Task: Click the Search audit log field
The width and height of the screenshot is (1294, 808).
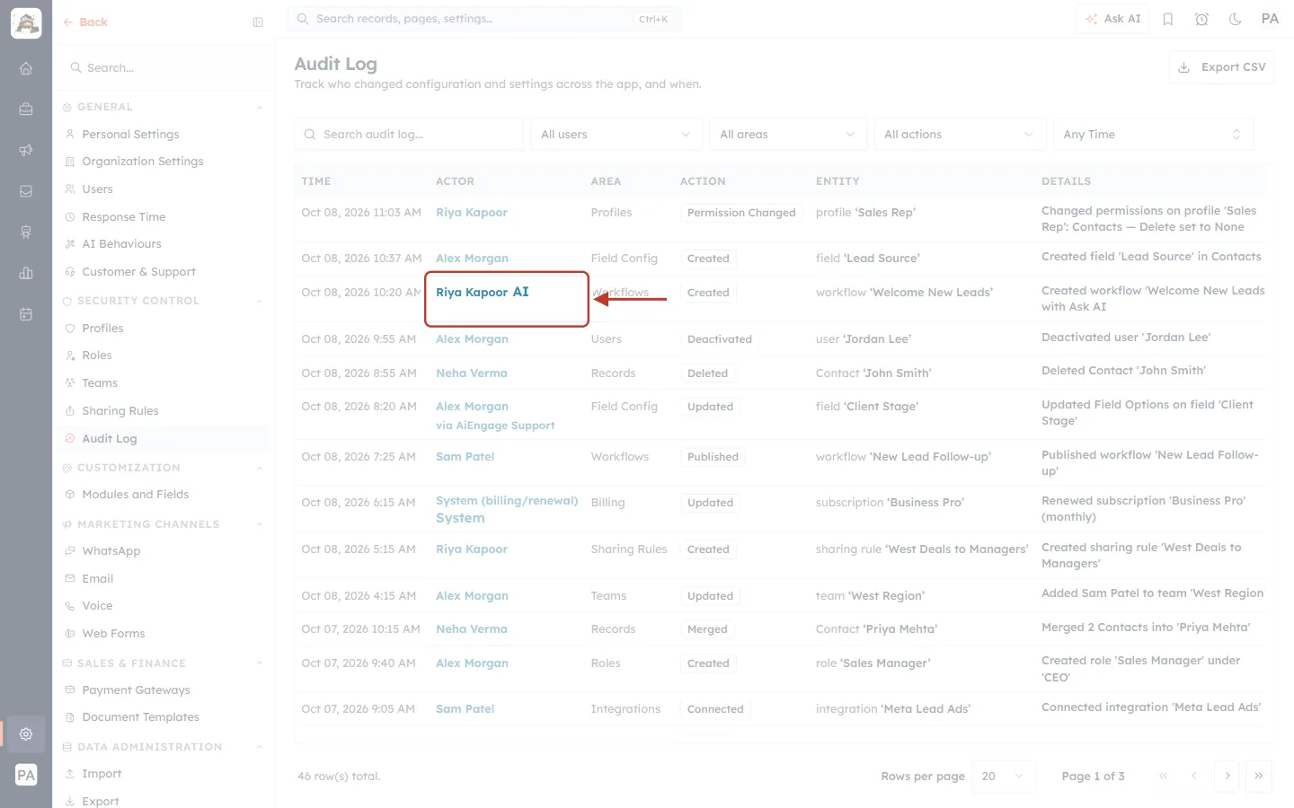Action: [x=409, y=135]
